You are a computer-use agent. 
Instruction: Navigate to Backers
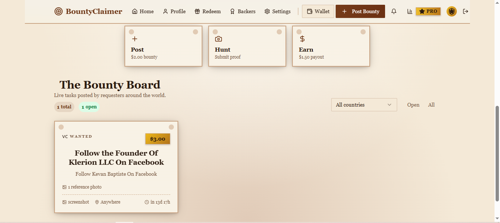coord(242,11)
